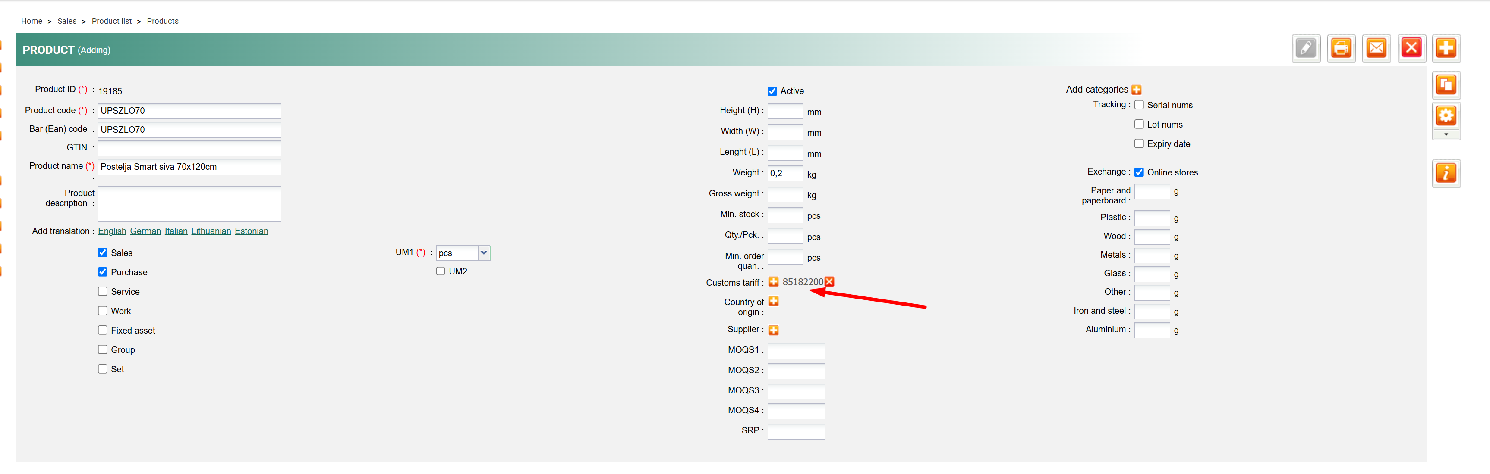Screen dimensions: 1490x474
Task: Click the pencil edit icon in header
Action: pos(1305,49)
